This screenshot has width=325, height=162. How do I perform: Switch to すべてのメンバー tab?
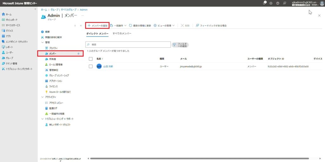point(122,33)
